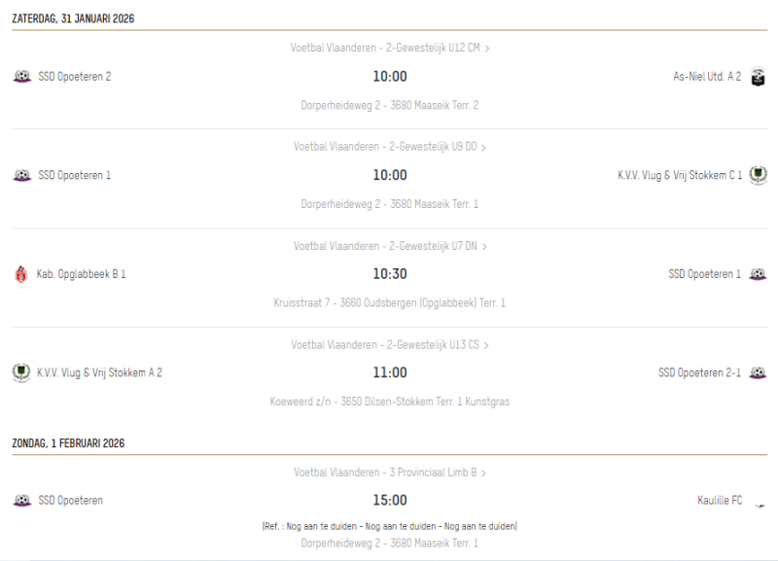Click the 15:00 kickoff time
Image resolution: width=778 pixels, height=561 pixels.
390,501
